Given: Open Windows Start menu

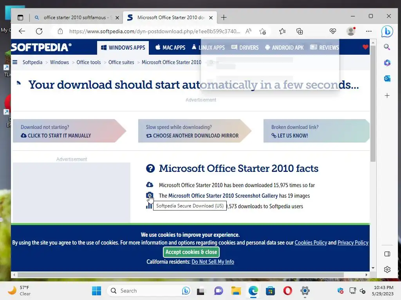Looking at the screenshot, I should [96, 291].
